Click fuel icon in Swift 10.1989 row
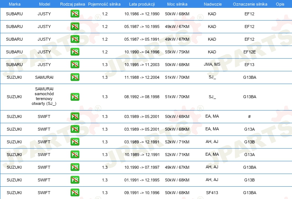The width and height of the screenshot is (292, 199). (x=75, y=154)
